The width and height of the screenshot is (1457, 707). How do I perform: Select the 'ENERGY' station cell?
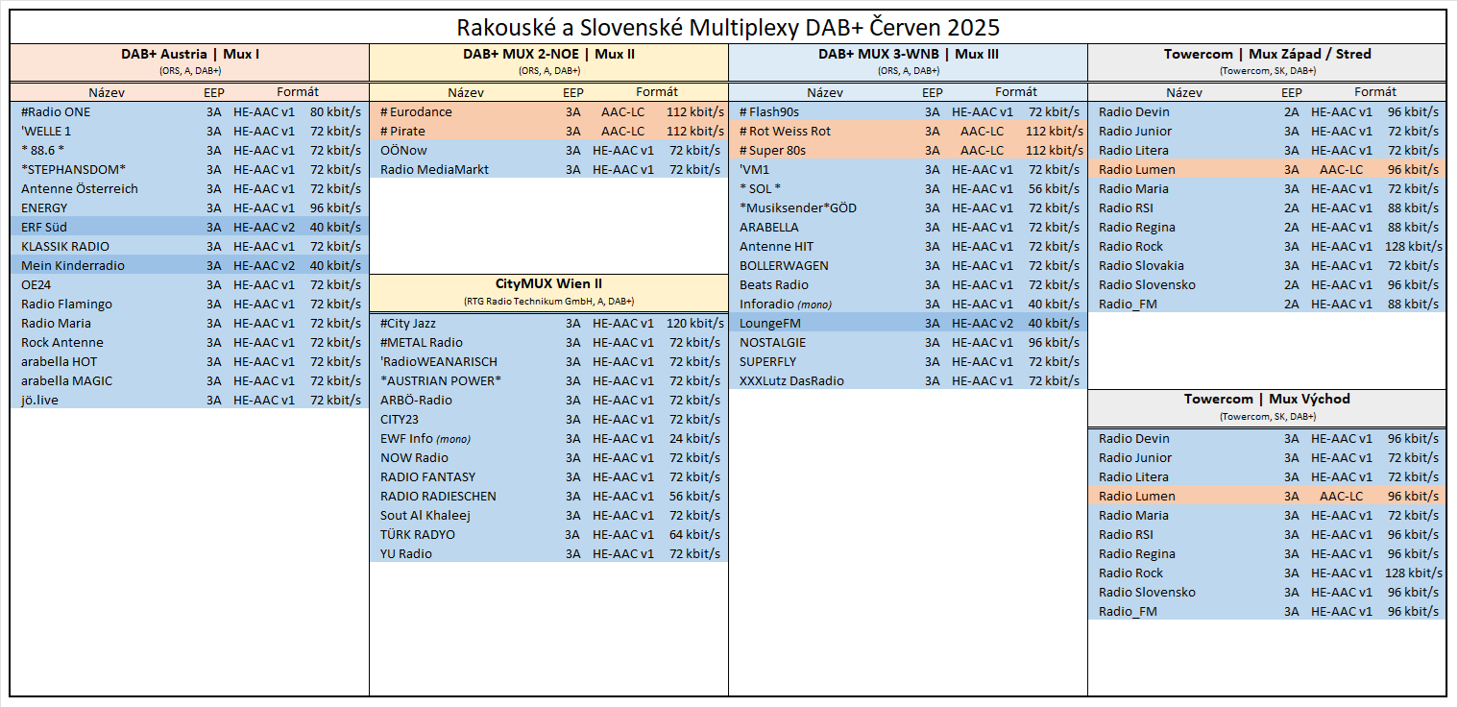click(44, 207)
